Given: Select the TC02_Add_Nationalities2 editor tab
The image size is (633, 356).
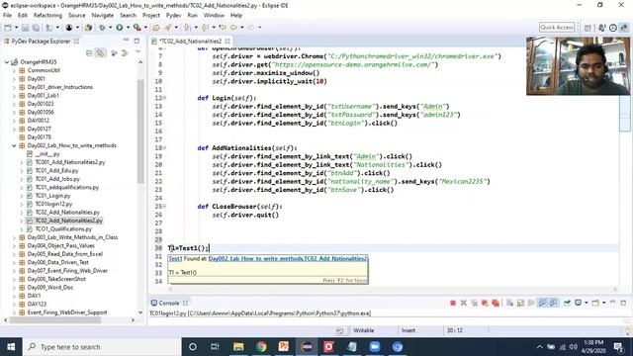Looking at the screenshot, I should (191, 42).
